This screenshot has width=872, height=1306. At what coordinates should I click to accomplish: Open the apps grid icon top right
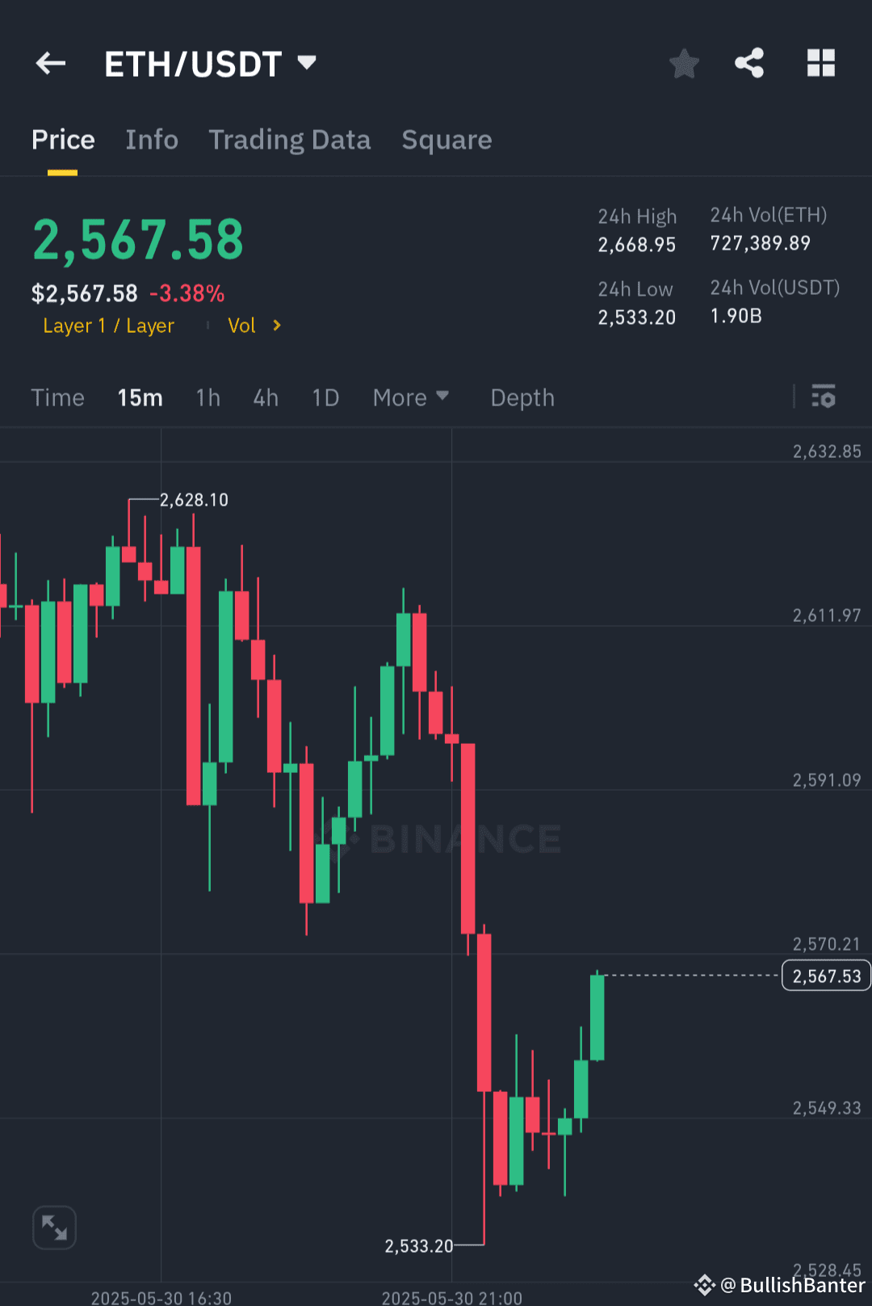click(x=821, y=63)
